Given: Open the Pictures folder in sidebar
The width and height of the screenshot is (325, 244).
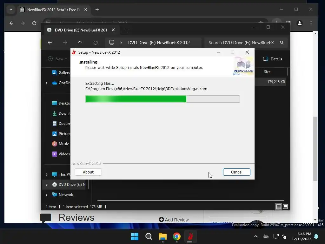Looking at the screenshot, I should tap(61, 134).
